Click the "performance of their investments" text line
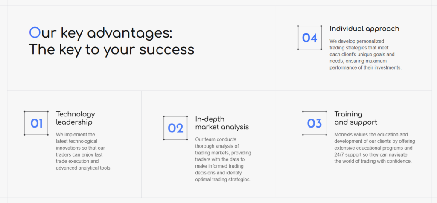This screenshot has height=203, width=437. [365, 68]
